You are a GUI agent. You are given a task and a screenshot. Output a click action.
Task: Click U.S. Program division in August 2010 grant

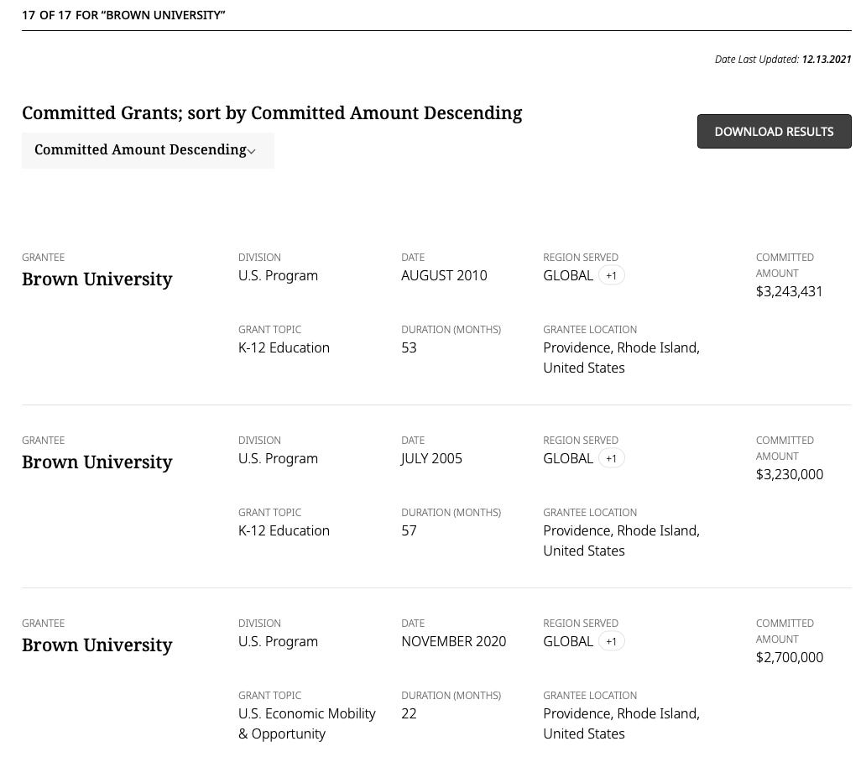[x=278, y=275]
